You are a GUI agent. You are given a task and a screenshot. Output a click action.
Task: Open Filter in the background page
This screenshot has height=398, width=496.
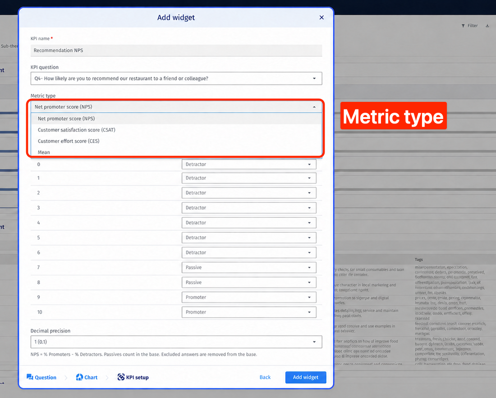click(470, 26)
